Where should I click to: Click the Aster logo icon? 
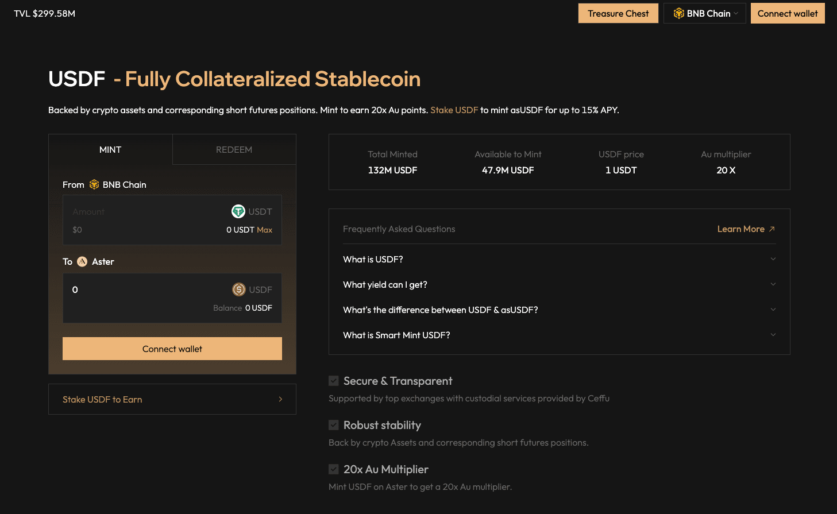tap(82, 261)
